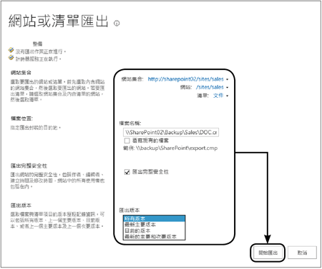Select 所有版本 in the export versions list
The height and width of the screenshot is (269, 322).
pyautogui.click(x=154, y=218)
